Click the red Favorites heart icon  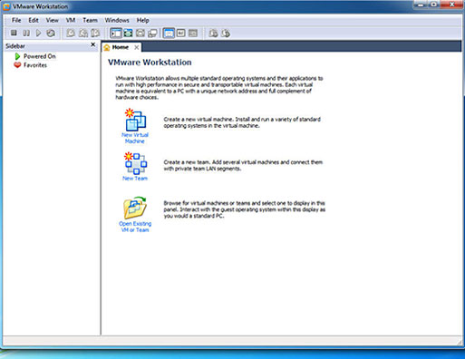[x=17, y=65]
